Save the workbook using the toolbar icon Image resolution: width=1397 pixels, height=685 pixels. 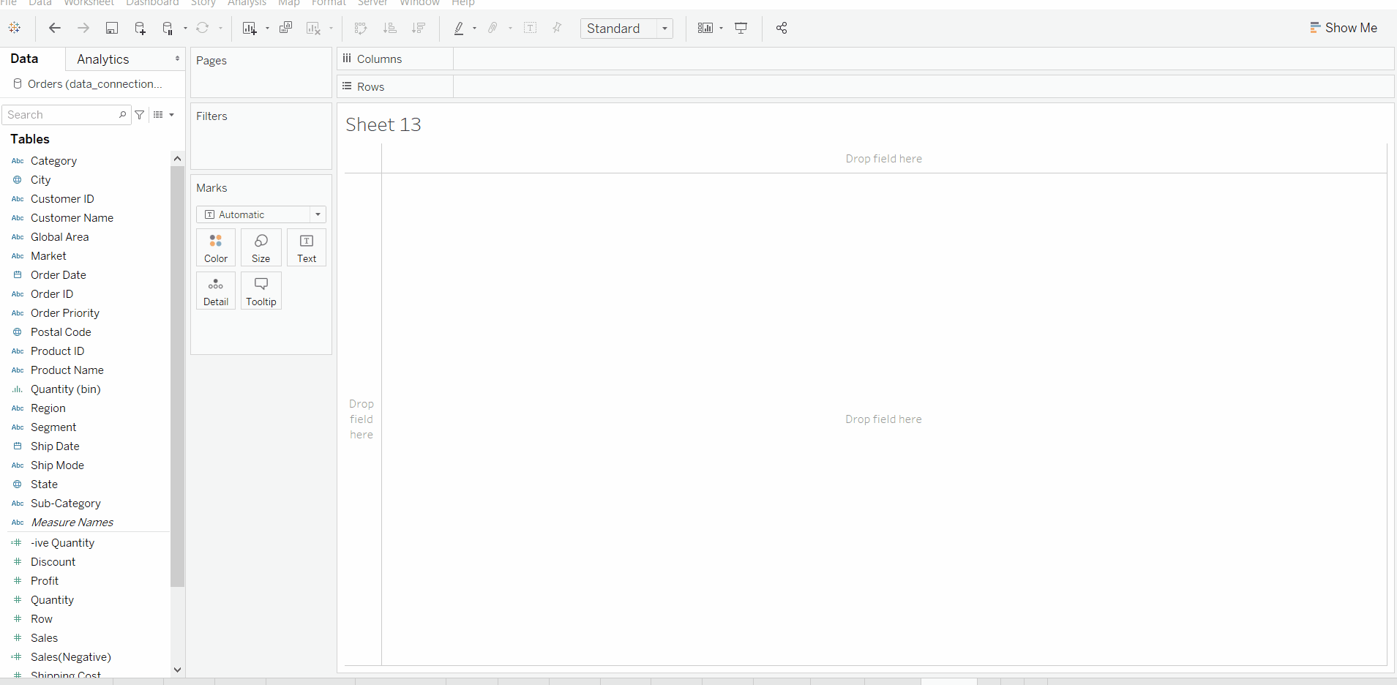point(112,28)
